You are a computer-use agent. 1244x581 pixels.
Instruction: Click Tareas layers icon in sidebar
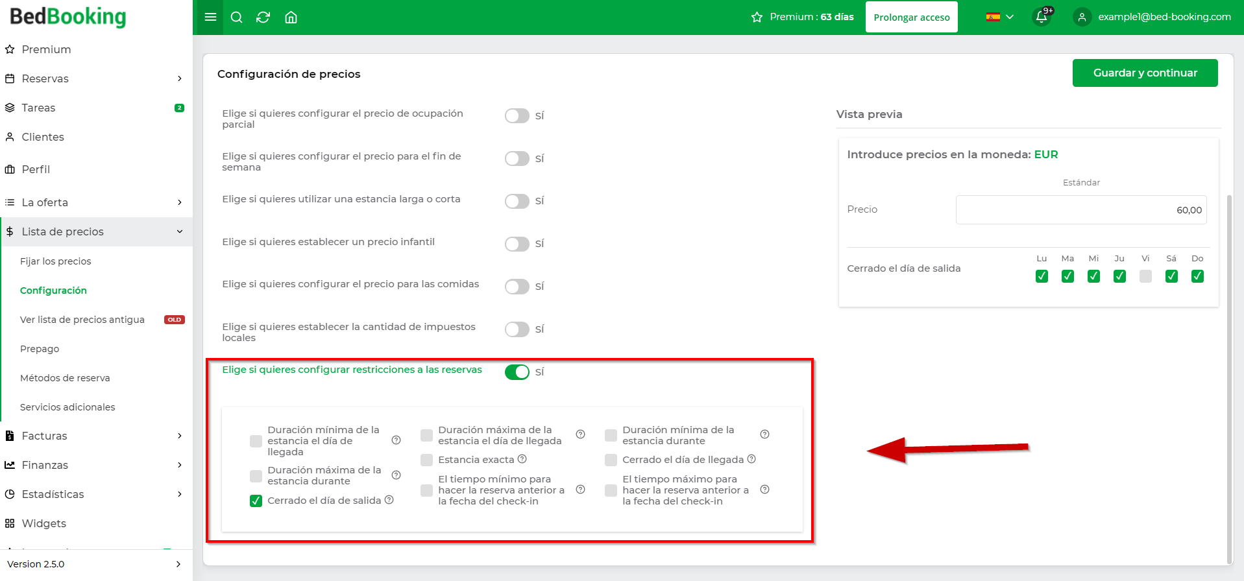[10, 108]
